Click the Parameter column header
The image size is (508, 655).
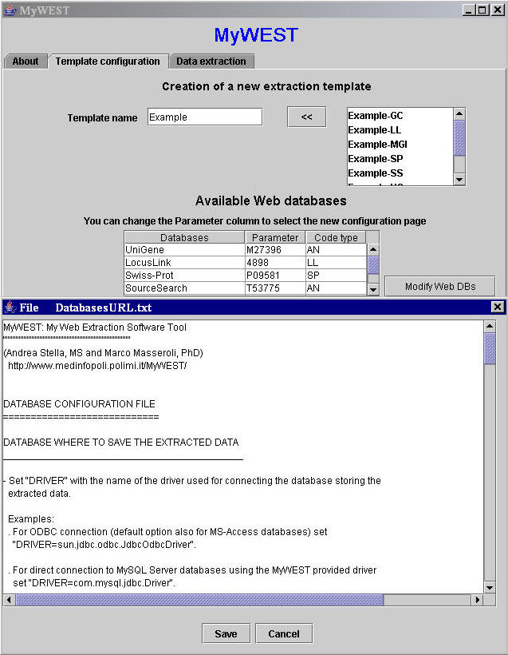(x=275, y=237)
